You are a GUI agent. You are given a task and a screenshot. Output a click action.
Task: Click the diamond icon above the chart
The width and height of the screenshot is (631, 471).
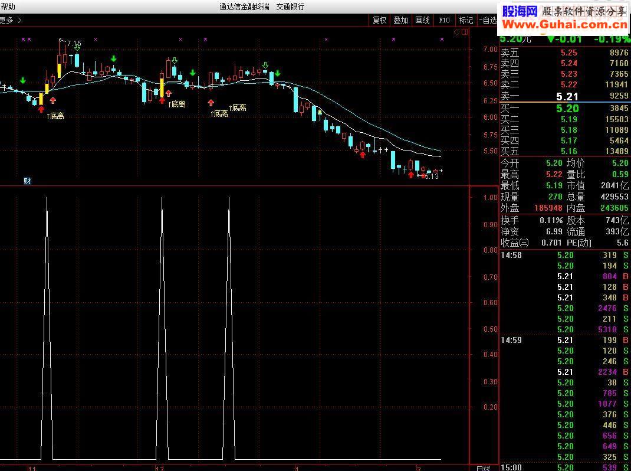pyautogui.click(x=457, y=32)
